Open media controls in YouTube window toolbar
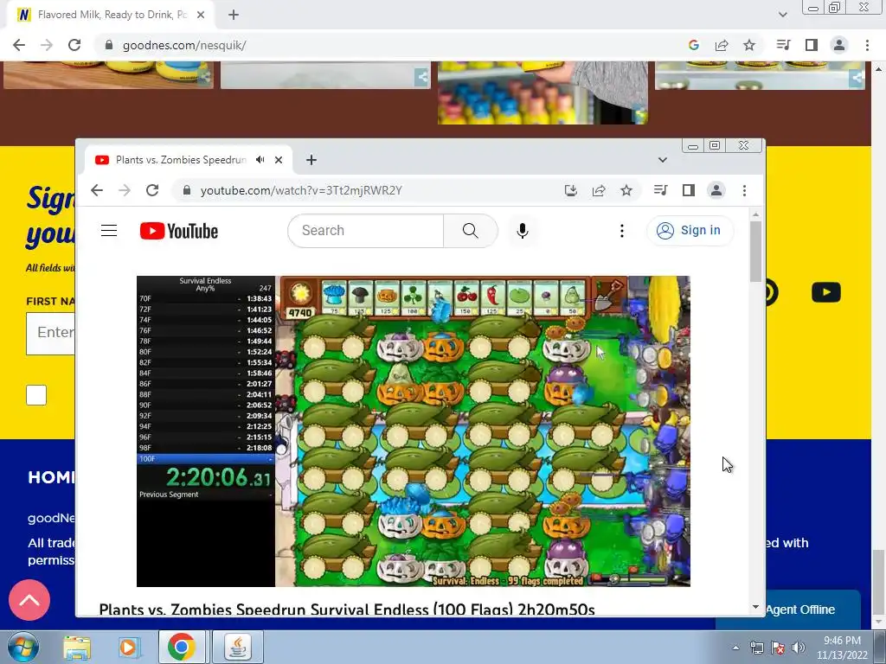 tap(660, 190)
